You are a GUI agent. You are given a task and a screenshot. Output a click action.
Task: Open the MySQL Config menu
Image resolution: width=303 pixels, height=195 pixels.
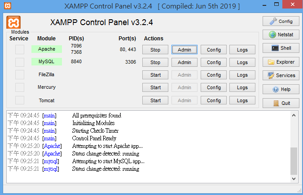pyautogui.click(x=214, y=62)
